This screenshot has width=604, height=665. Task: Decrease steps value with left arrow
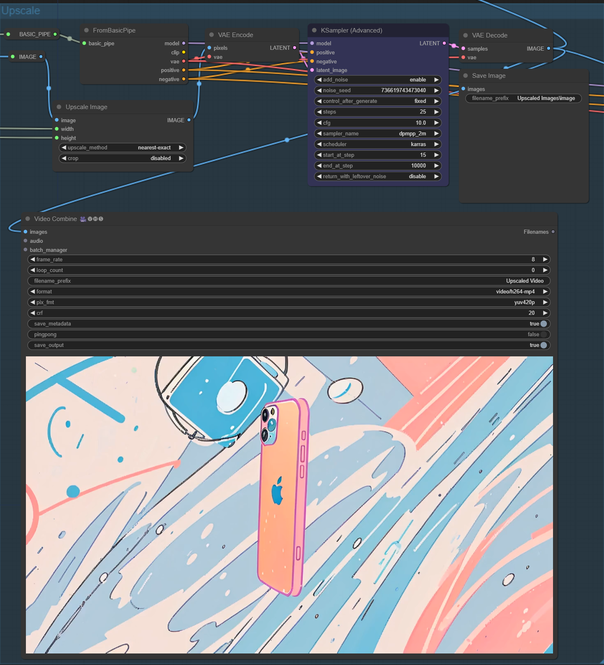[x=319, y=112]
